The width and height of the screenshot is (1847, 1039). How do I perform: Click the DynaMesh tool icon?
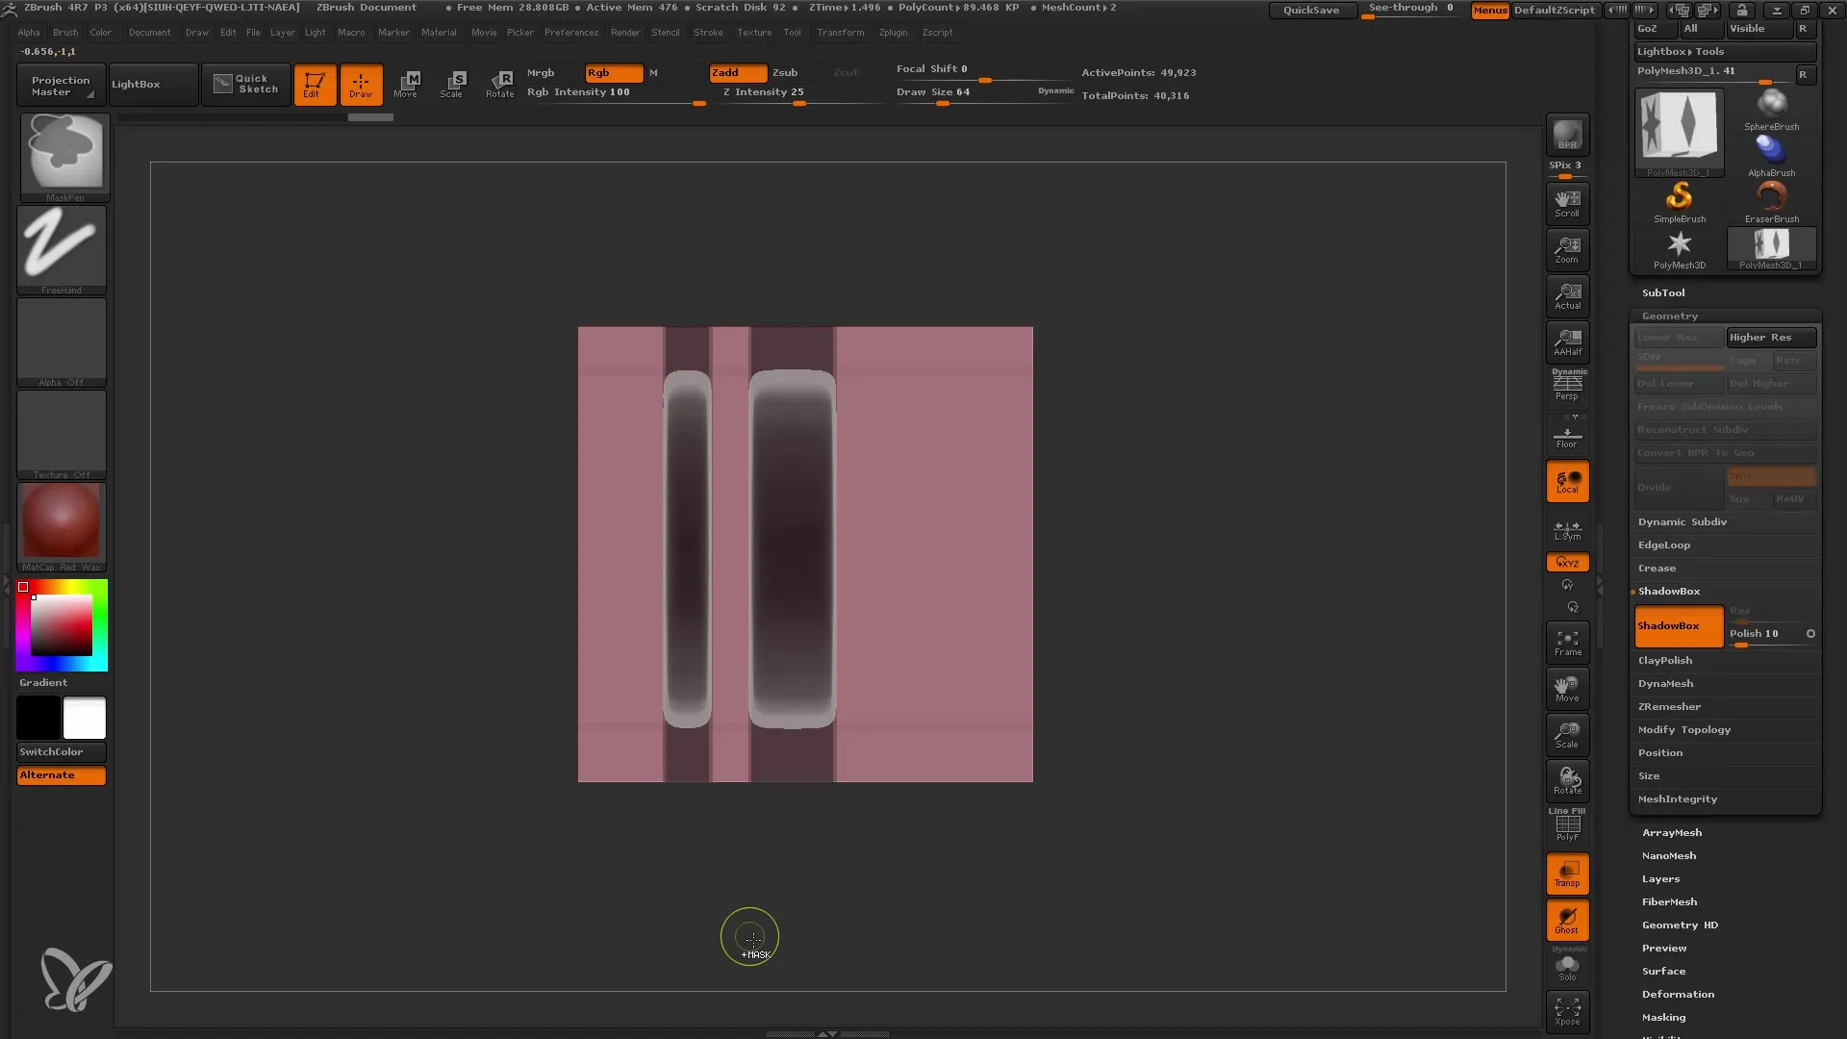pyautogui.click(x=1665, y=684)
